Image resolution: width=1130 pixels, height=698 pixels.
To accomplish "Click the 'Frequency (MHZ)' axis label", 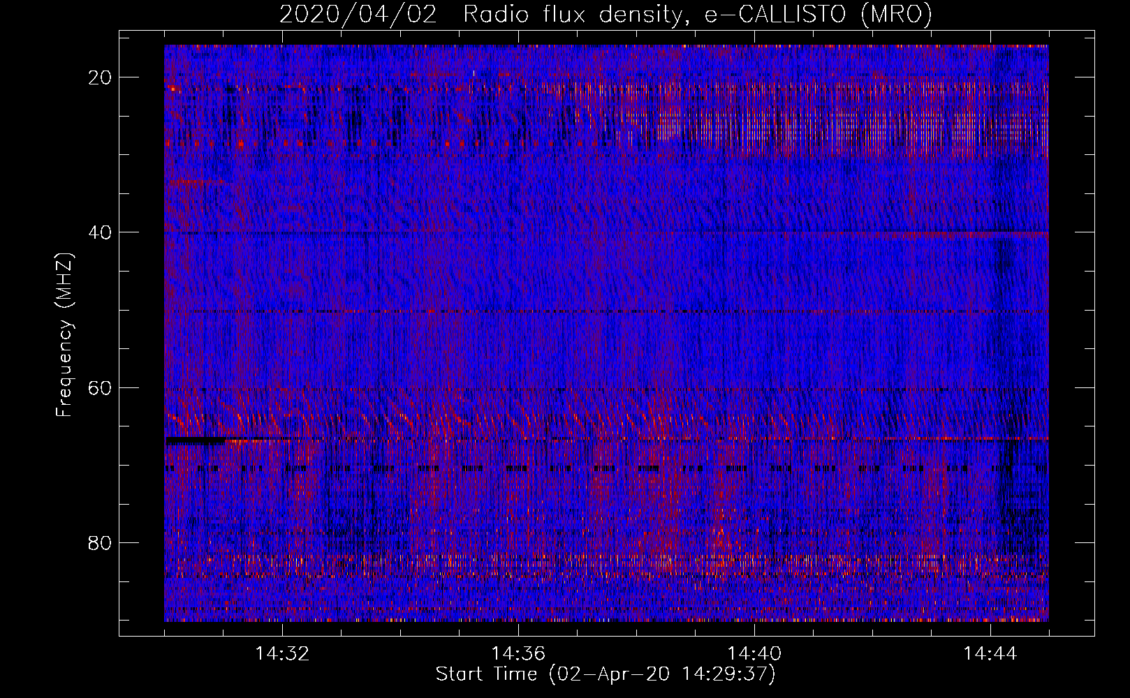I will pos(65,335).
